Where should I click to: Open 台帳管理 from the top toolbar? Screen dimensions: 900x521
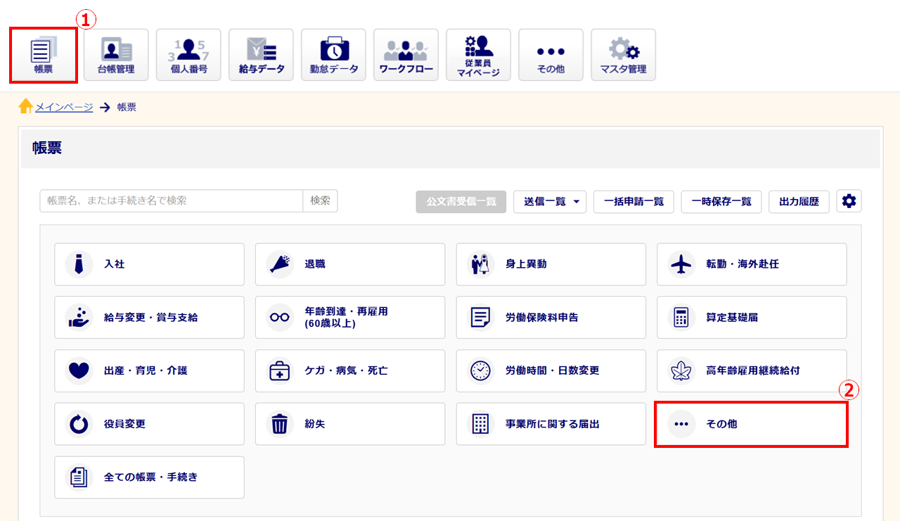pyautogui.click(x=116, y=55)
